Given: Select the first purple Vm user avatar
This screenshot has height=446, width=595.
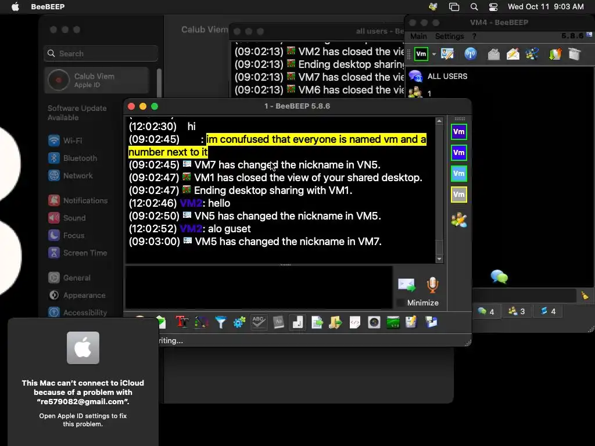Looking at the screenshot, I should [x=459, y=132].
